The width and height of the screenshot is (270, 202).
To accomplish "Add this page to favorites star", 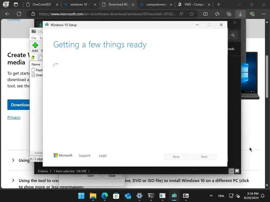I will 192,14.
